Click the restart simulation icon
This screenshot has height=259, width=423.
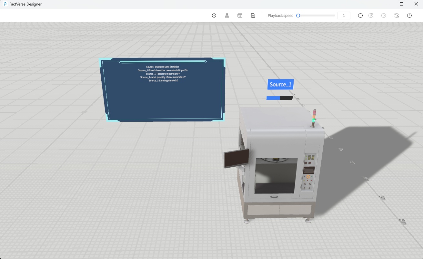[x=397, y=16]
